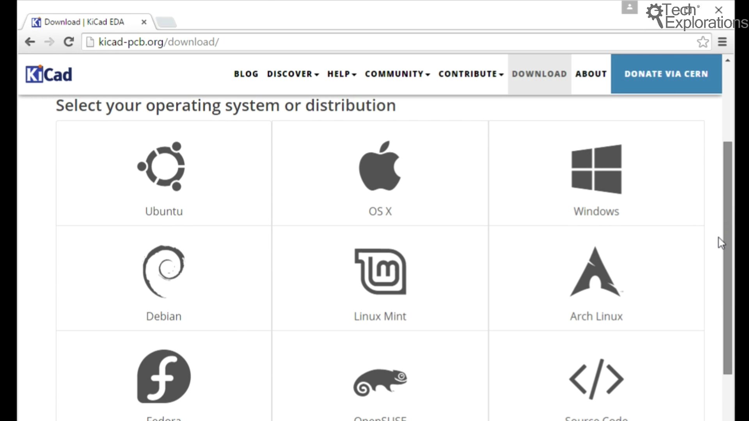Expand the HELP dropdown menu
Screen dimensions: 749x421
coord(342,74)
